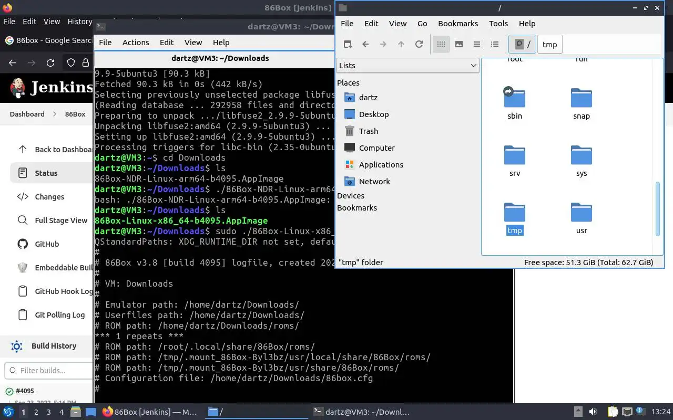The width and height of the screenshot is (673, 420).
Task: Click the Filter builds input field
Action: [x=49, y=370]
